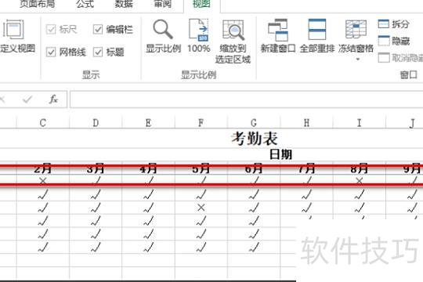The image size is (423, 282).
Task: Click the 日期 header cell
Action: click(280, 154)
